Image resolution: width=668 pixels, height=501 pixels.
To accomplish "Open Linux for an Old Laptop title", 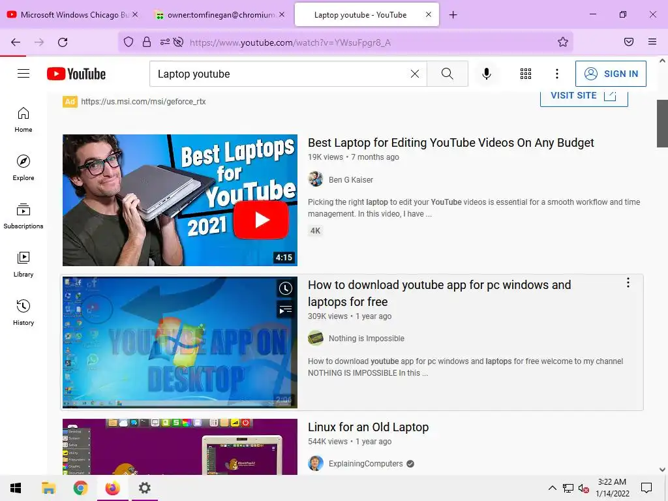I will [368, 427].
